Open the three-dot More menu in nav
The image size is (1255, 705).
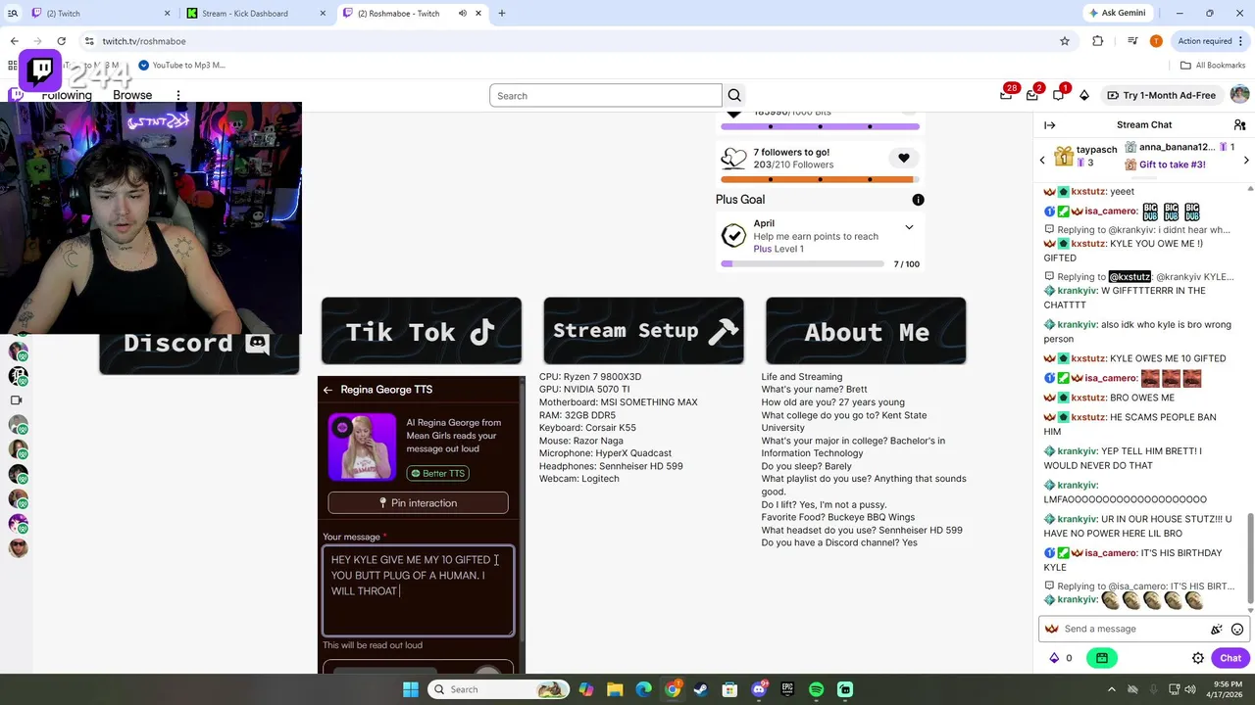178,95
